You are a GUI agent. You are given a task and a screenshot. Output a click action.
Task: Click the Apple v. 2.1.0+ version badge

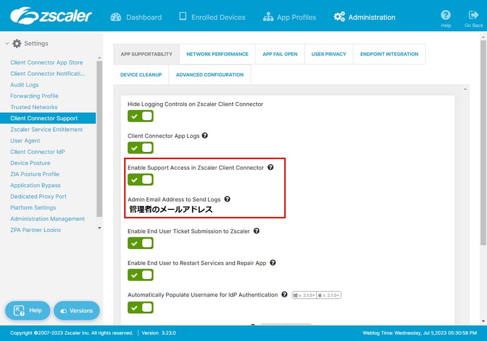point(329,295)
